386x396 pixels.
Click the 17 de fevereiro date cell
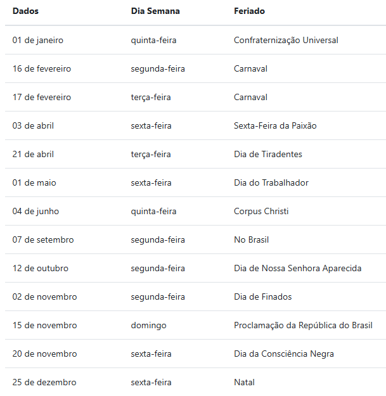[42, 97]
